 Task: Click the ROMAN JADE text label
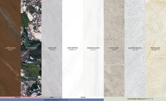pos(156,48)
